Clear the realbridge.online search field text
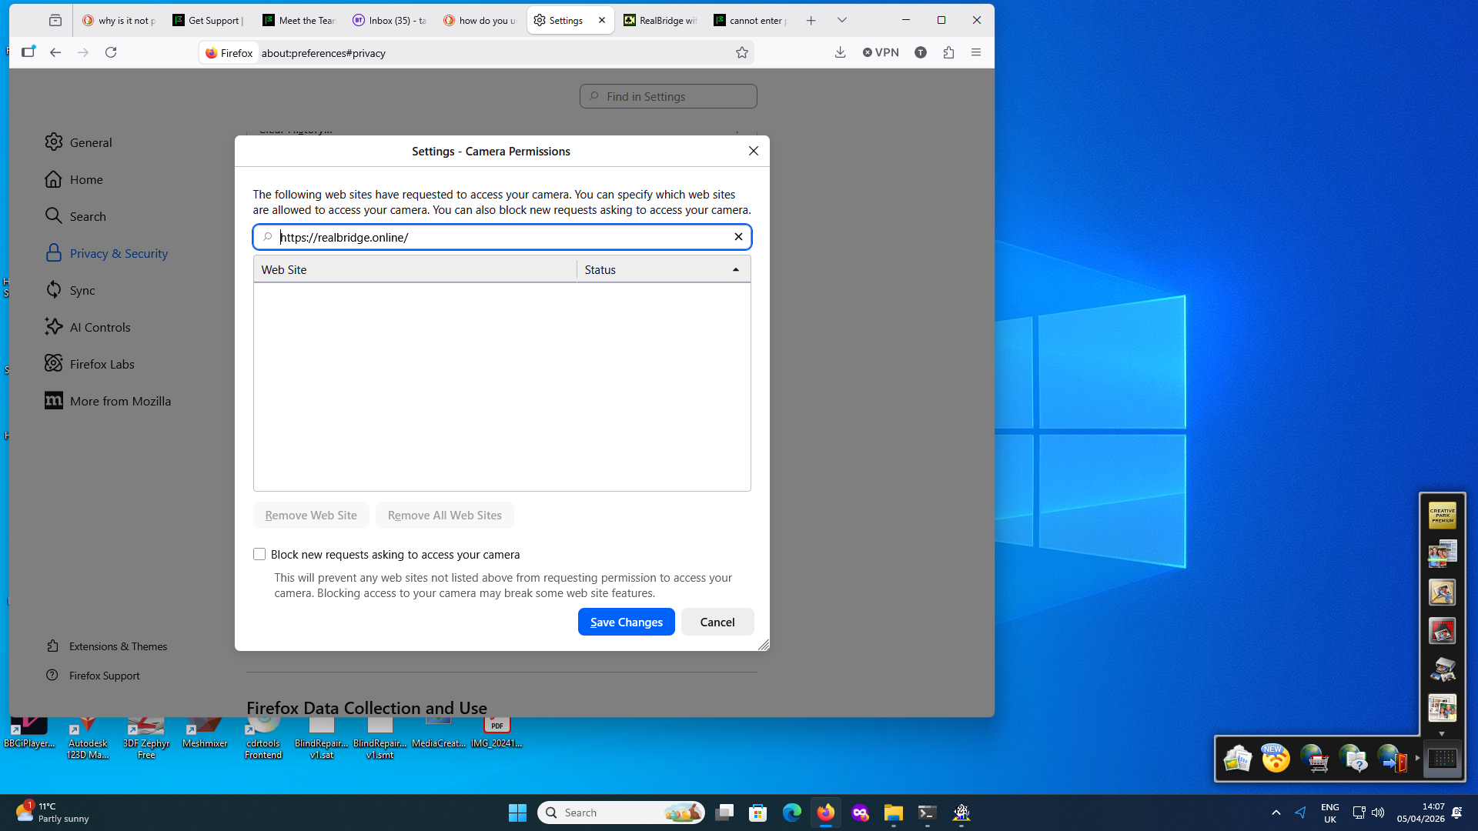The height and width of the screenshot is (831, 1478). click(738, 237)
